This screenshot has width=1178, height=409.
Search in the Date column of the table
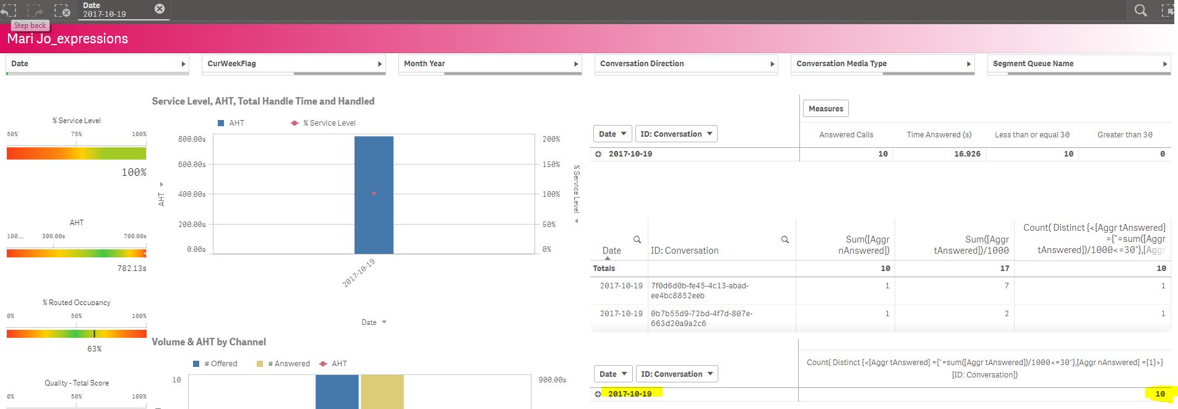coord(637,239)
